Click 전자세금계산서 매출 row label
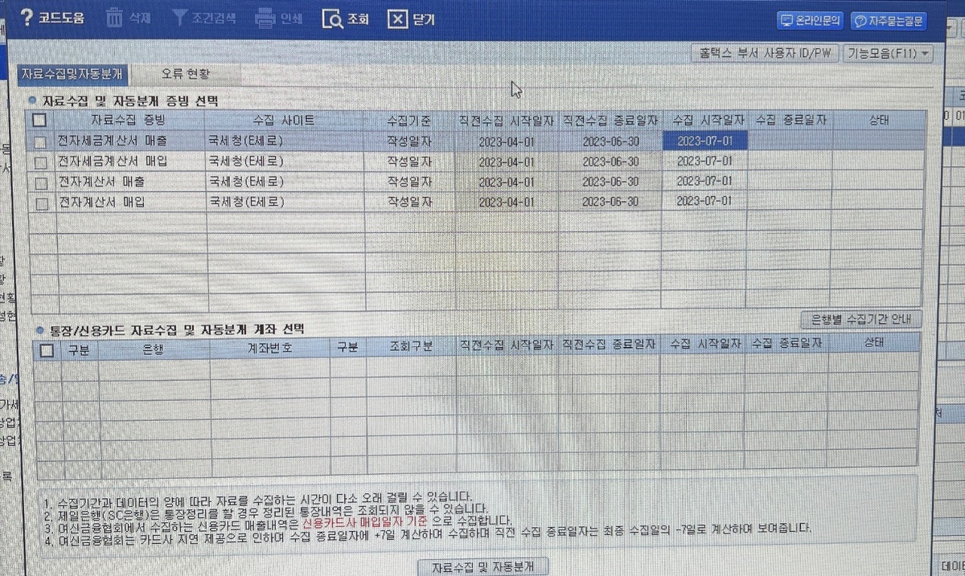Image resolution: width=965 pixels, height=576 pixels. [x=113, y=141]
